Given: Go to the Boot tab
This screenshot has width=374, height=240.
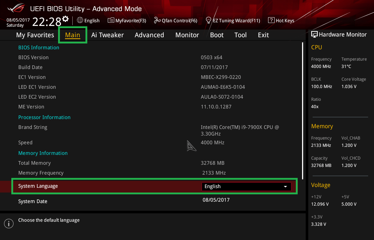Looking at the screenshot, I should [217, 35].
